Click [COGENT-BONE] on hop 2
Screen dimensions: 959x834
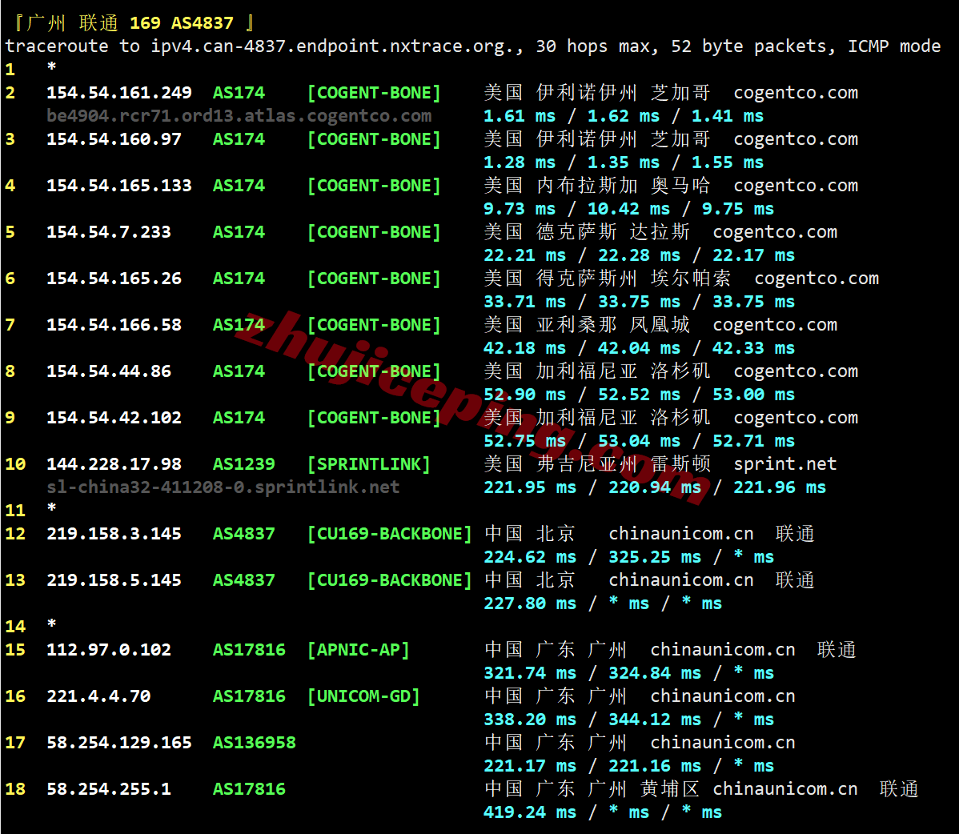pos(374,93)
